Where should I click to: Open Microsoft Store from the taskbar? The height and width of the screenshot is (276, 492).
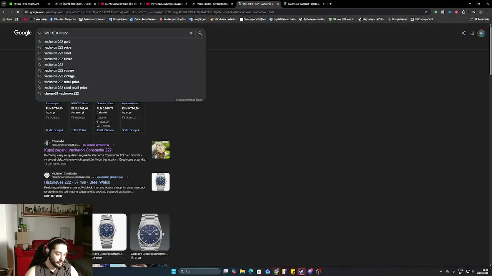pyautogui.click(x=259, y=271)
